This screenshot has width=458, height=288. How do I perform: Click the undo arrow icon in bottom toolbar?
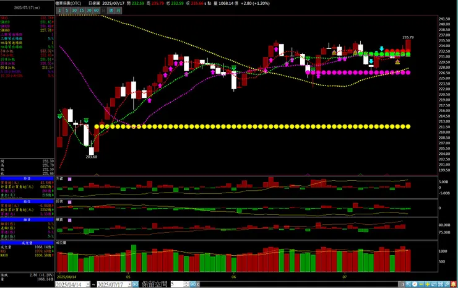click(434, 284)
